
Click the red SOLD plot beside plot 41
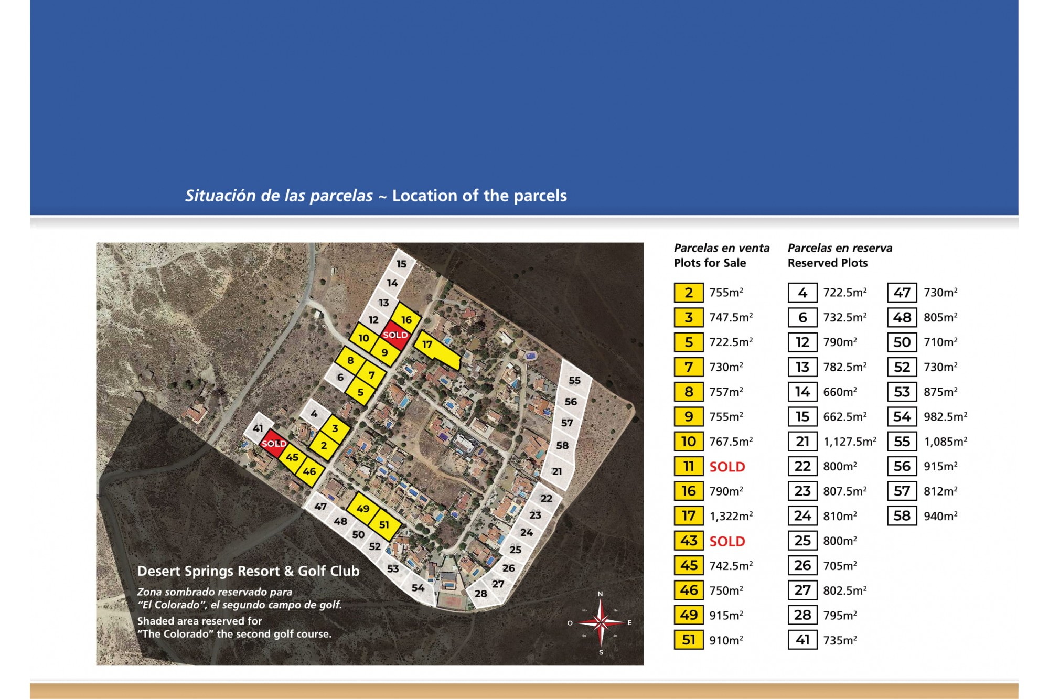[x=274, y=443]
